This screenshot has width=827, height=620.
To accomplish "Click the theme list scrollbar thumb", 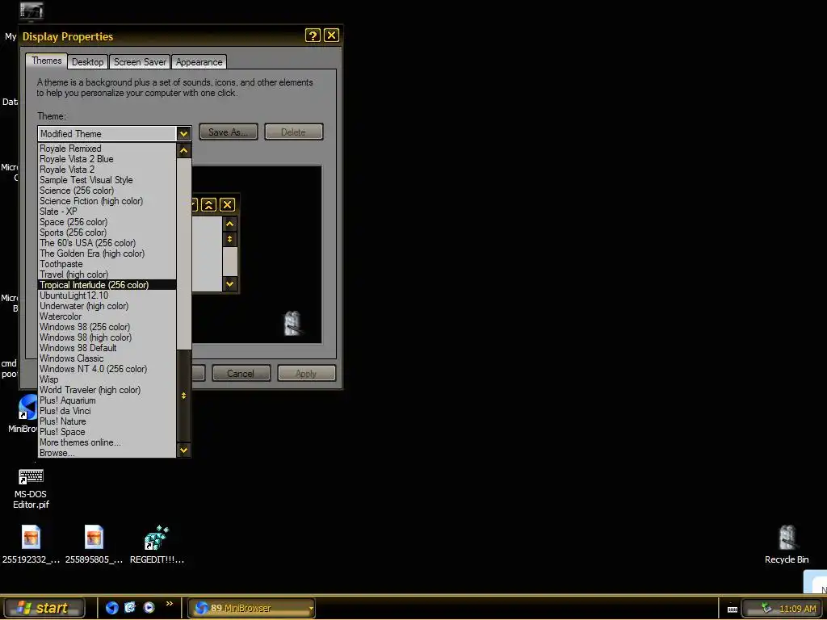I will [x=183, y=396].
